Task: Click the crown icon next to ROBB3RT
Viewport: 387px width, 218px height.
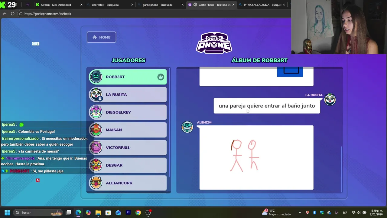Action: [161, 77]
